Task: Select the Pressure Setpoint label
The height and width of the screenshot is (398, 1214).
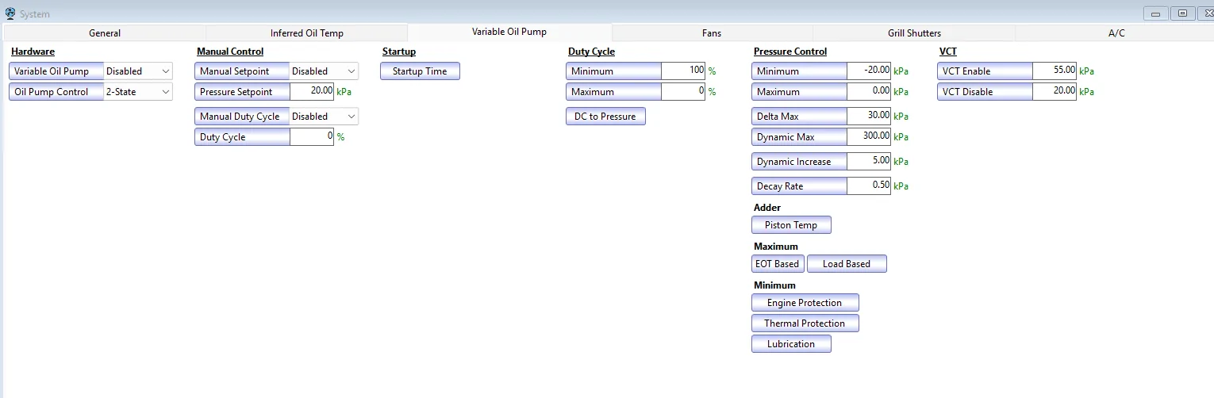Action: (x=242, y=92)
